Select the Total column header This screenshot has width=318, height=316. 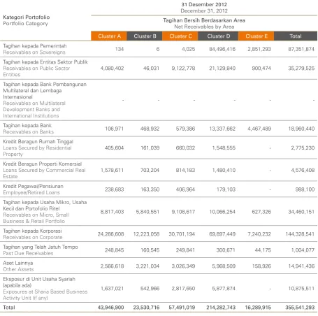[x=296, y=36]
